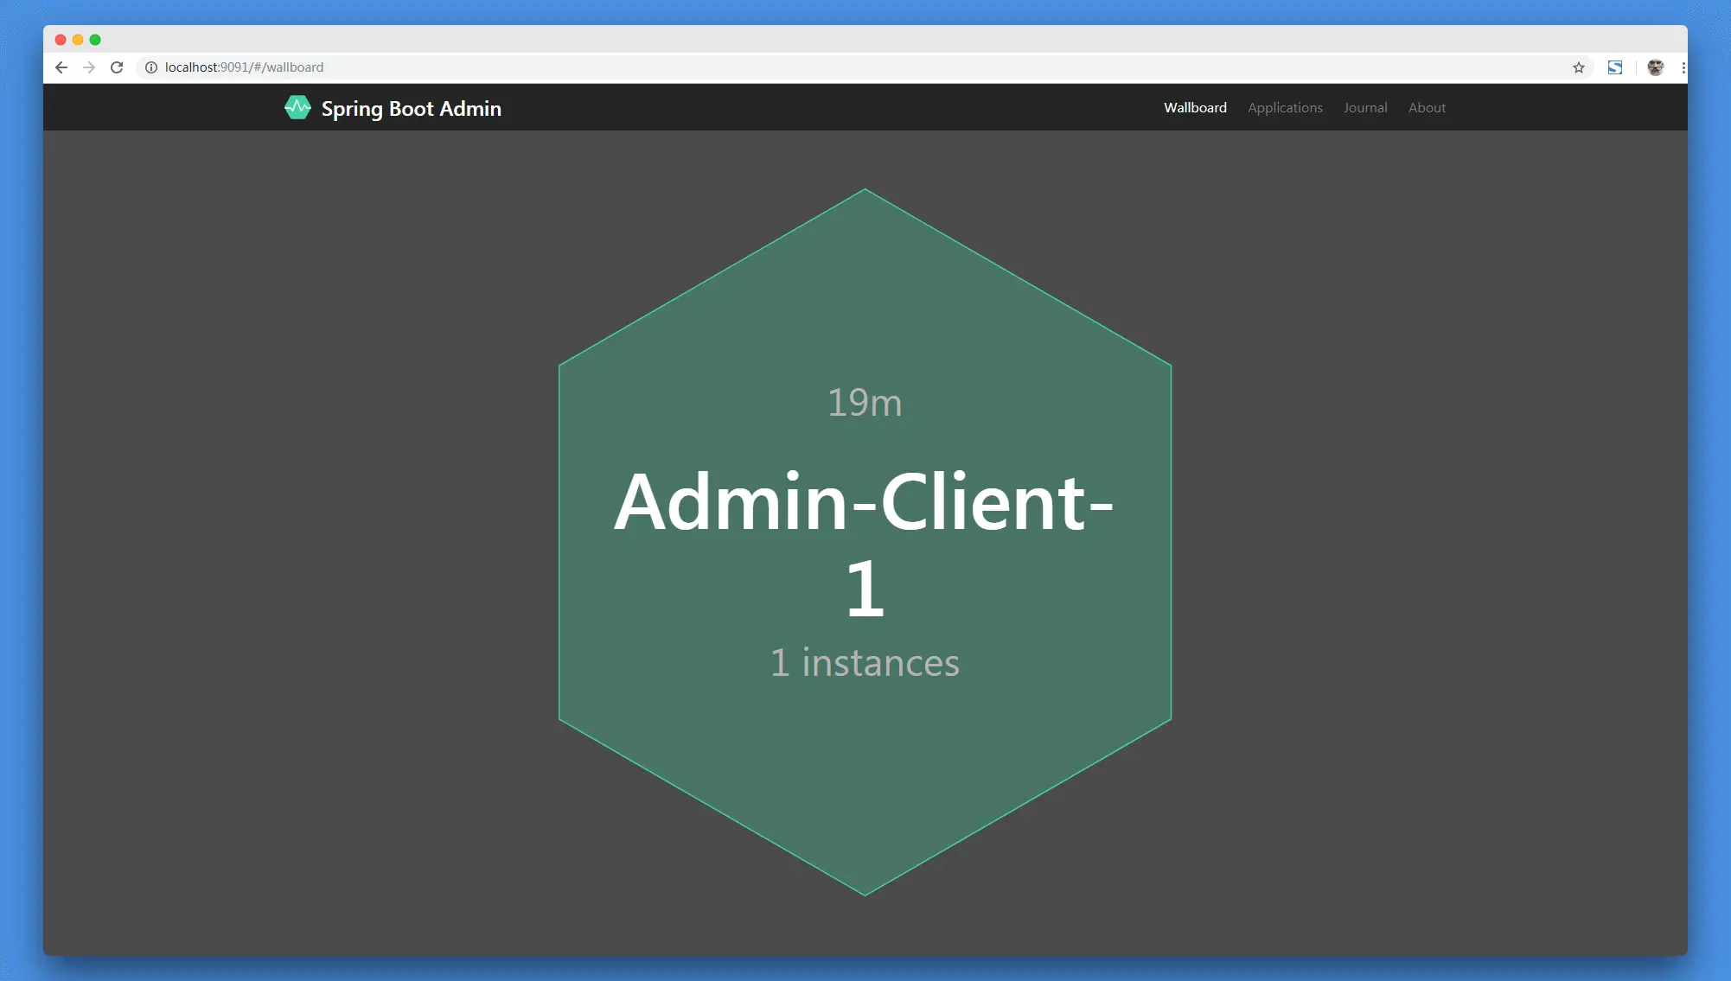Click the yellow minimize window button
The image size is (1731, 981).
pyautogui.click(x=77, y=40)
